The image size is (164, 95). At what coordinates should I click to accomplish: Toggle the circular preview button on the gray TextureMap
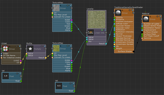point(68,5)
